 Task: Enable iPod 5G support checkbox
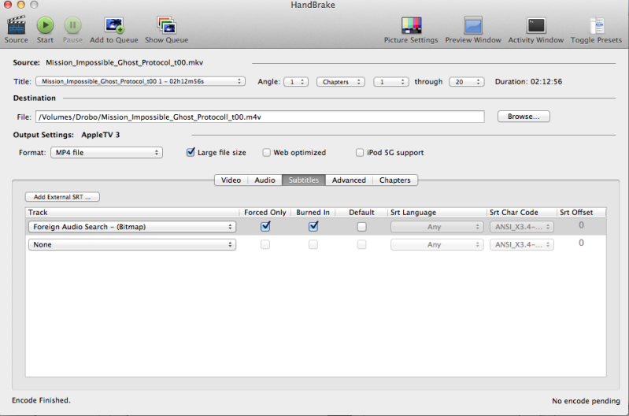click(x=360, y=153)
